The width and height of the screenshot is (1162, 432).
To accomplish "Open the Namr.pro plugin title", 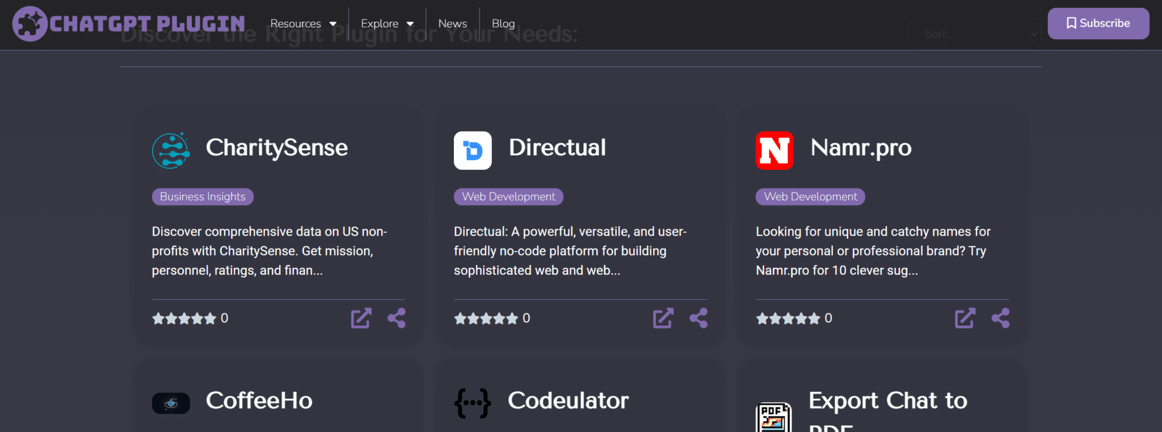I will coord(861,148).
